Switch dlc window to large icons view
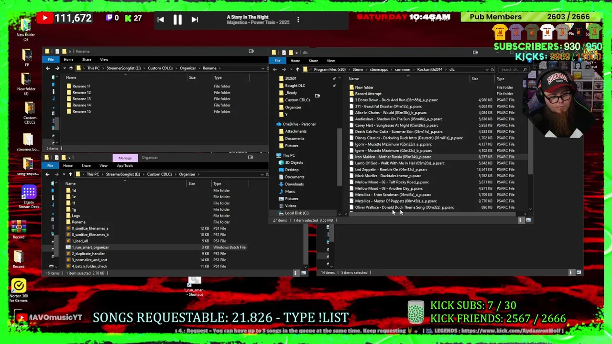 pos(528,220)
